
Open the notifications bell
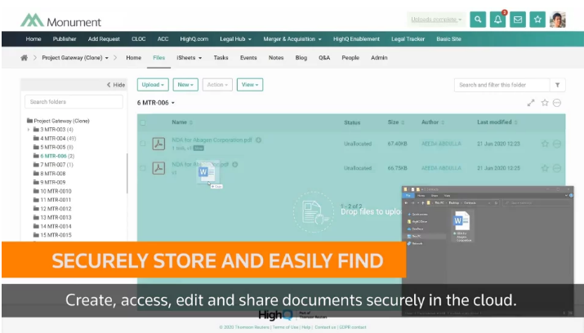[497, 20]
